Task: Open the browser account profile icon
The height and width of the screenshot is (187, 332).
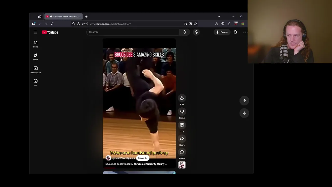Action: point(223,24)
